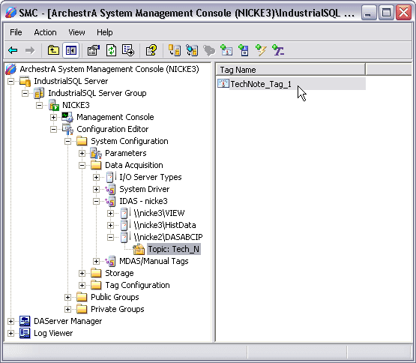416x363 pixels.
Task: Toggle the Show/Hide Console Tree button
Action: [x=71, y=50]
